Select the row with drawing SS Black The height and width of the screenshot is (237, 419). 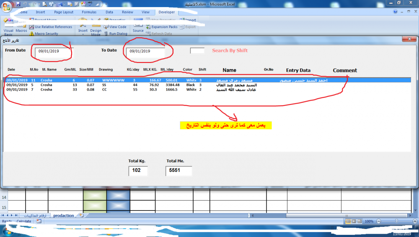(x=207, y=85)
